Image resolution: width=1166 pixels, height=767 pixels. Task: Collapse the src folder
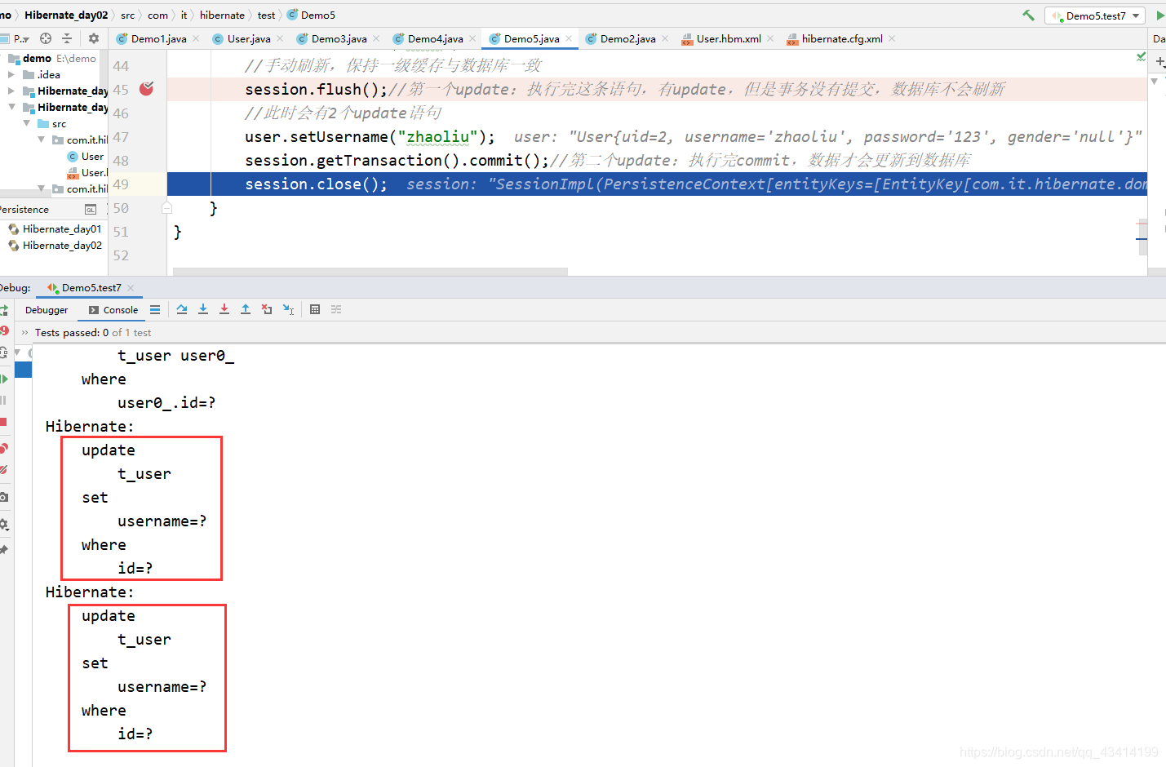point(27,123)
